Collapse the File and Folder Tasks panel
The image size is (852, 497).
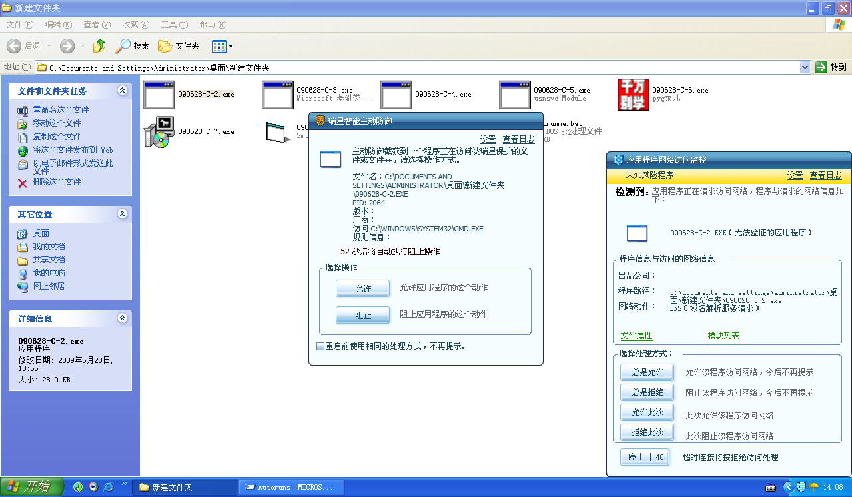(122, 91)
